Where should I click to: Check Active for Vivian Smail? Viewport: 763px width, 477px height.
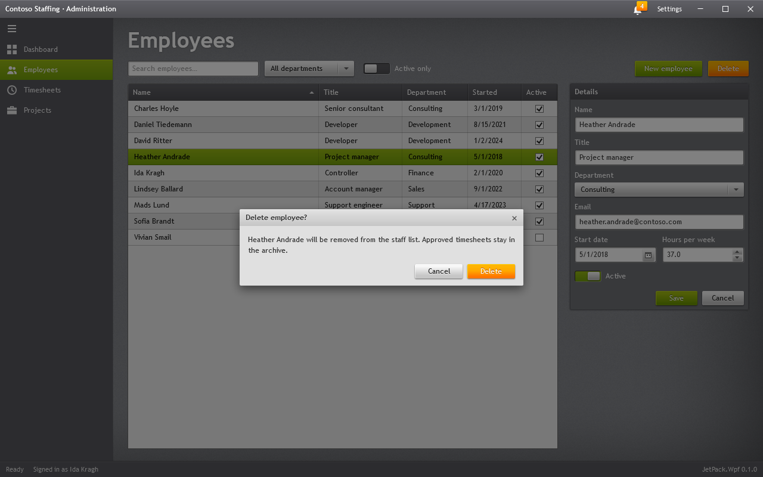coord(539,238)
